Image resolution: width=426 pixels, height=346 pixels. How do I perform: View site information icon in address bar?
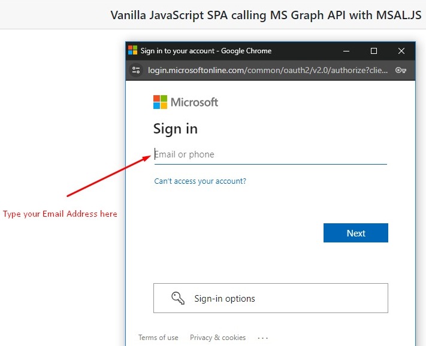pyautogui.click(x=136, y=70)
